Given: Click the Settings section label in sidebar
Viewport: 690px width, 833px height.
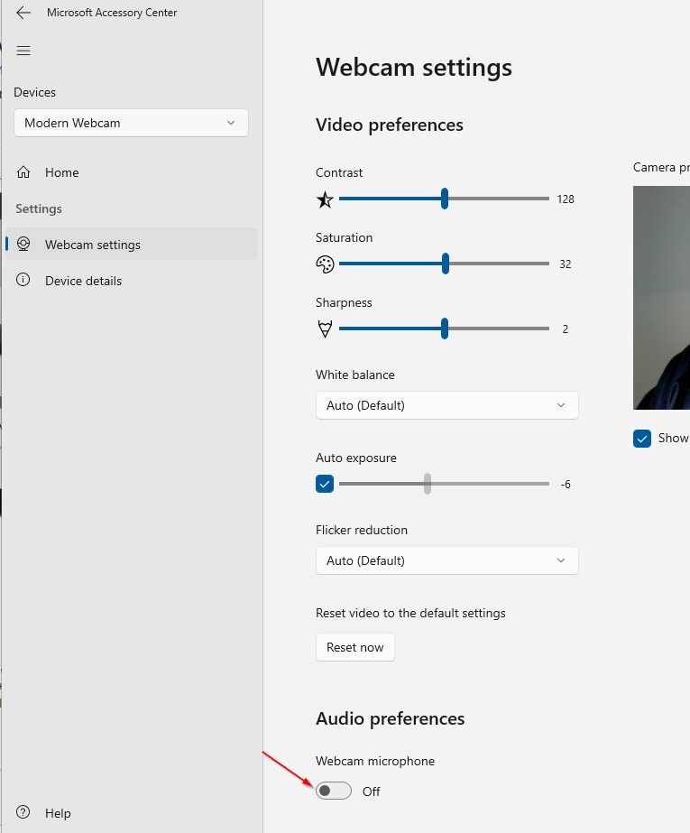Looking at the screenshot, I should click(39, 208).
